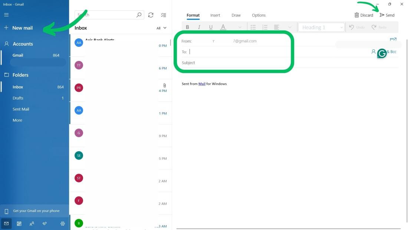Open the hamburger navigation menu
This screenshot has width=408, height=230.
(6, 15)
